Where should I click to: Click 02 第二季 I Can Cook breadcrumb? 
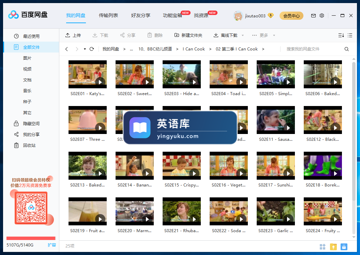pyautogui.click(x=237, y=49)
